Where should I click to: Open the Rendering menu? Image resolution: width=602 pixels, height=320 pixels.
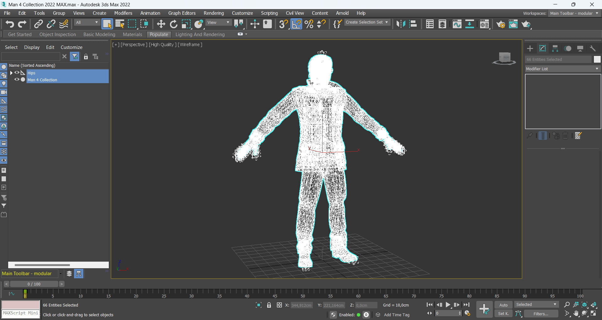click(214, 13)
